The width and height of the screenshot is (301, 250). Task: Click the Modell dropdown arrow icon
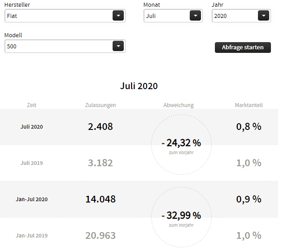pos(118,46)
